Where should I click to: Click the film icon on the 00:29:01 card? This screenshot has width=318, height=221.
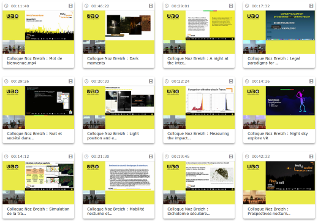[231, 6]
